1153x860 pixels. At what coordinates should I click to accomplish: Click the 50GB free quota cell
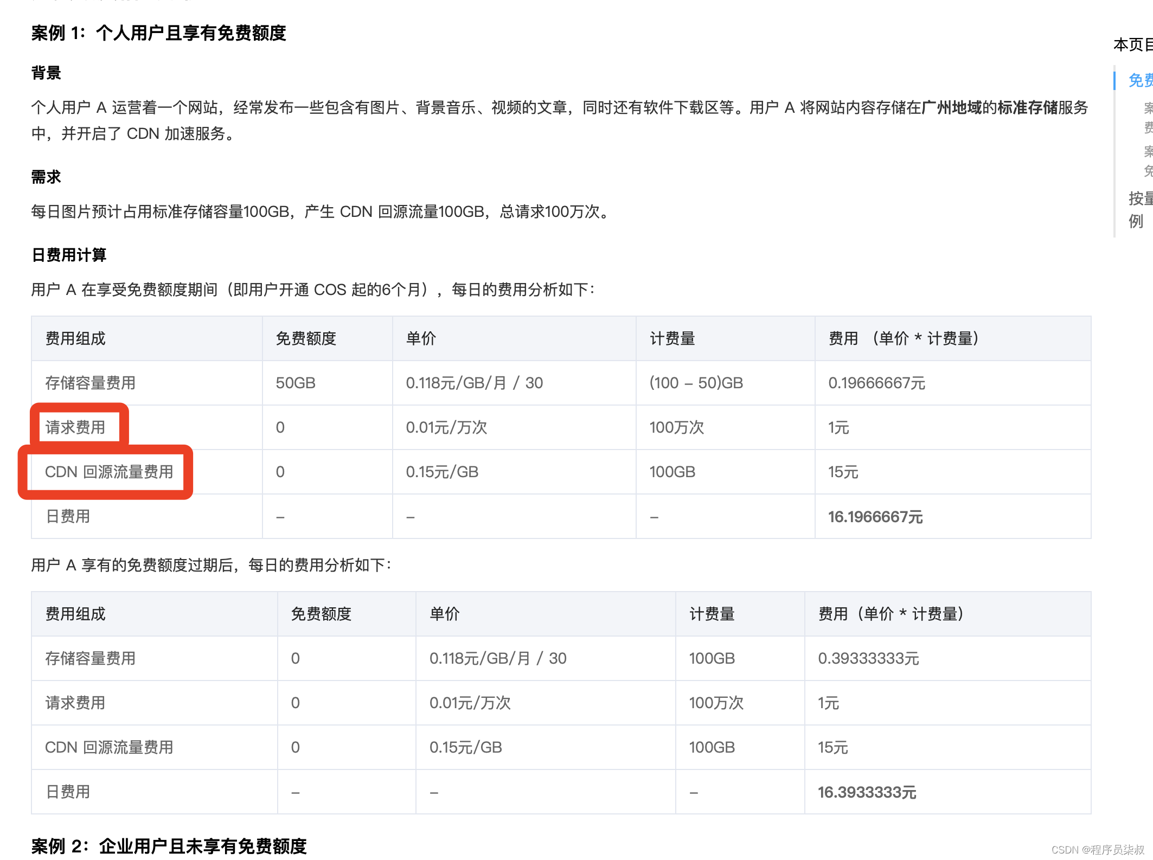[296, 383]
